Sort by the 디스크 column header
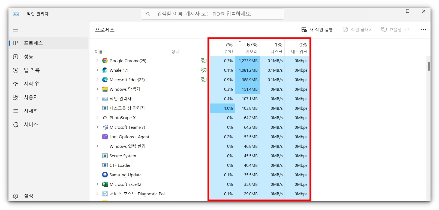The image size is (439, 210). tap(272, 47)
